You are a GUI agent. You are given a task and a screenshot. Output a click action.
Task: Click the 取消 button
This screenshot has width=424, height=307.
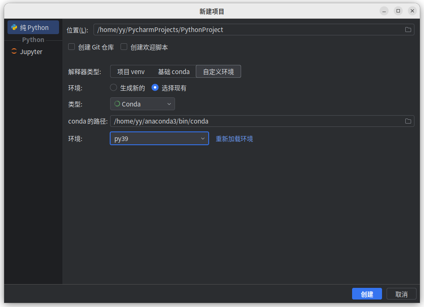(401, 294)
